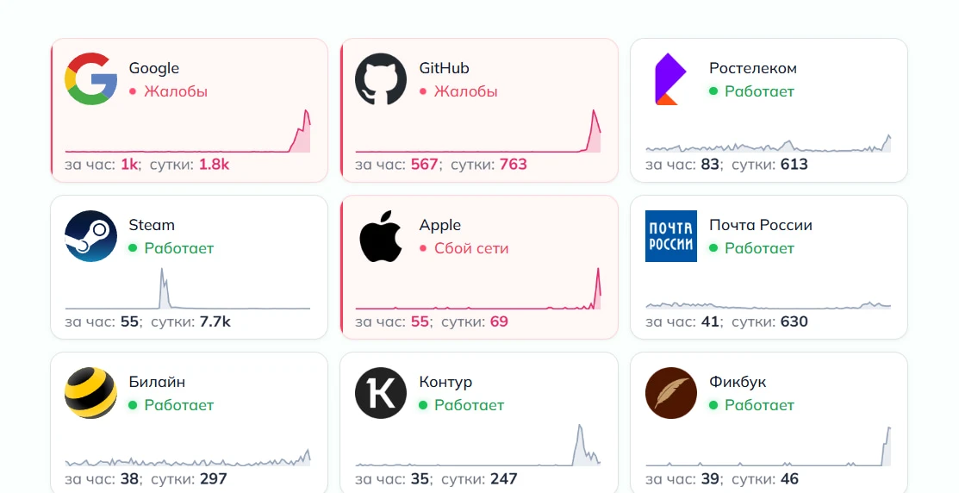
Task: Click the Билайн daily count 297
Action: coord(213,478)
